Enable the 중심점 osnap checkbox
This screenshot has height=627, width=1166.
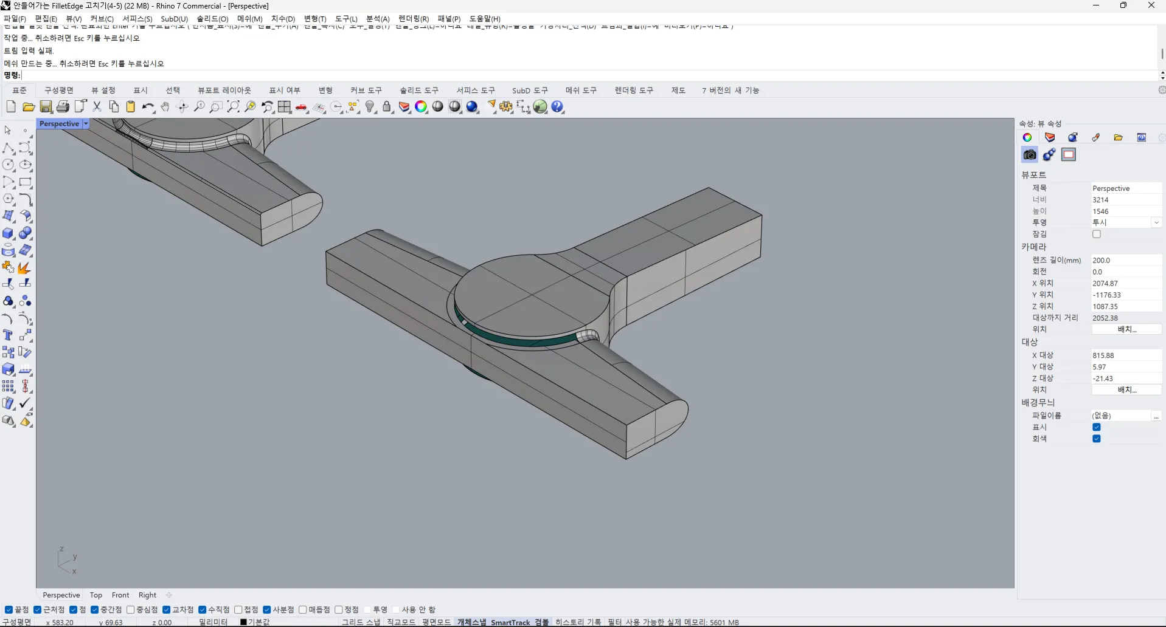pos(131,610)
